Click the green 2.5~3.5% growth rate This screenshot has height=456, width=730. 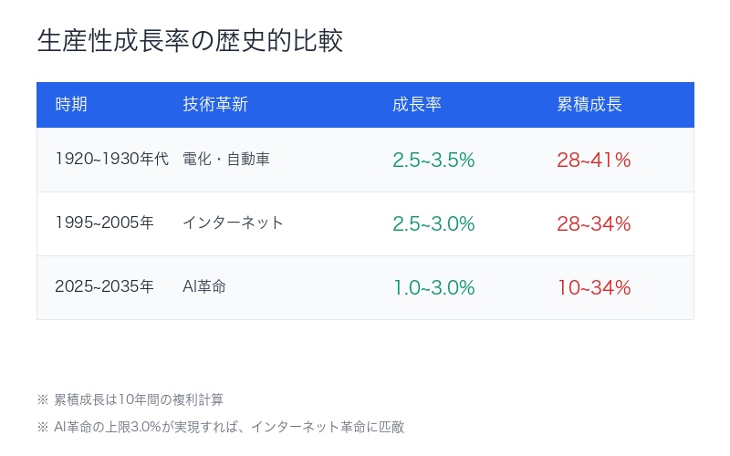[433, 161]
